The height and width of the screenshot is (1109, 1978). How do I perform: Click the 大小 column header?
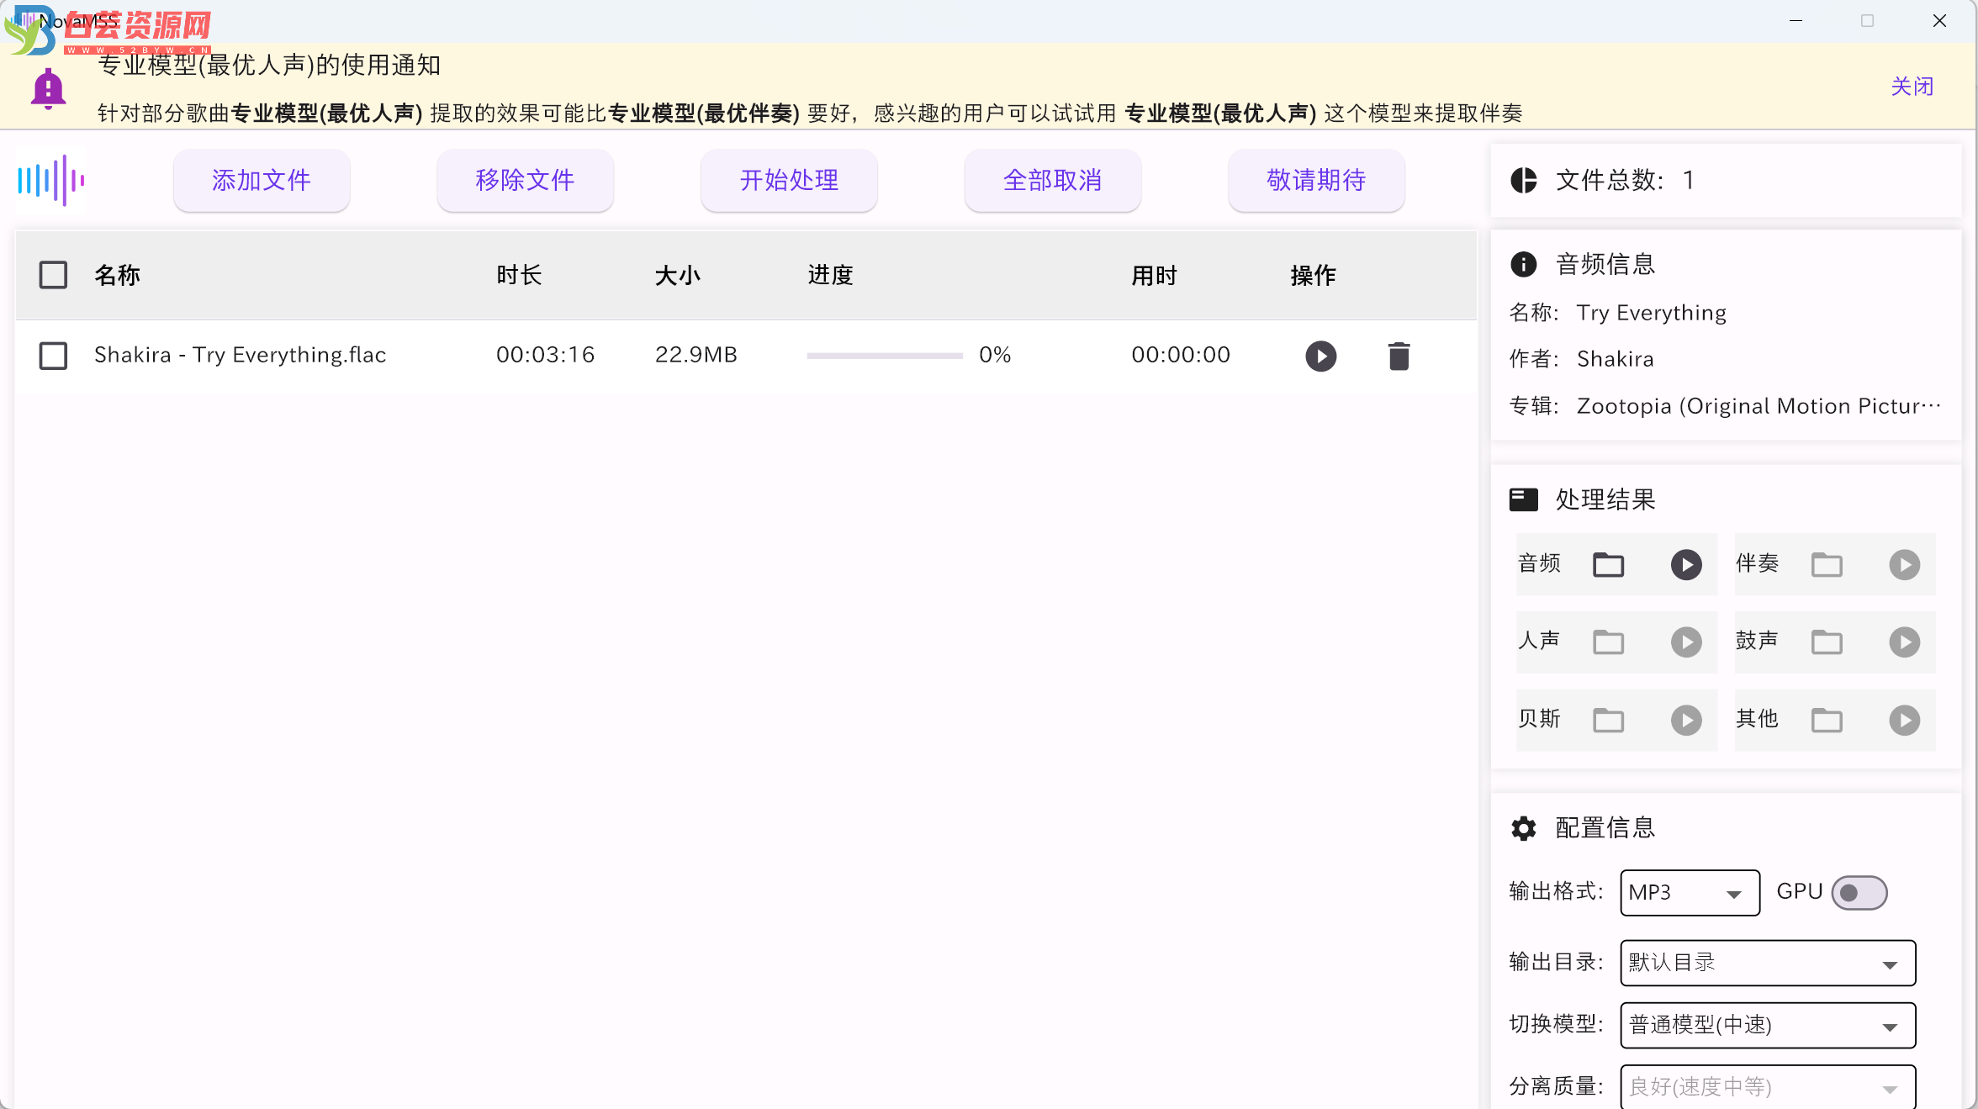(x=677, y=275)
